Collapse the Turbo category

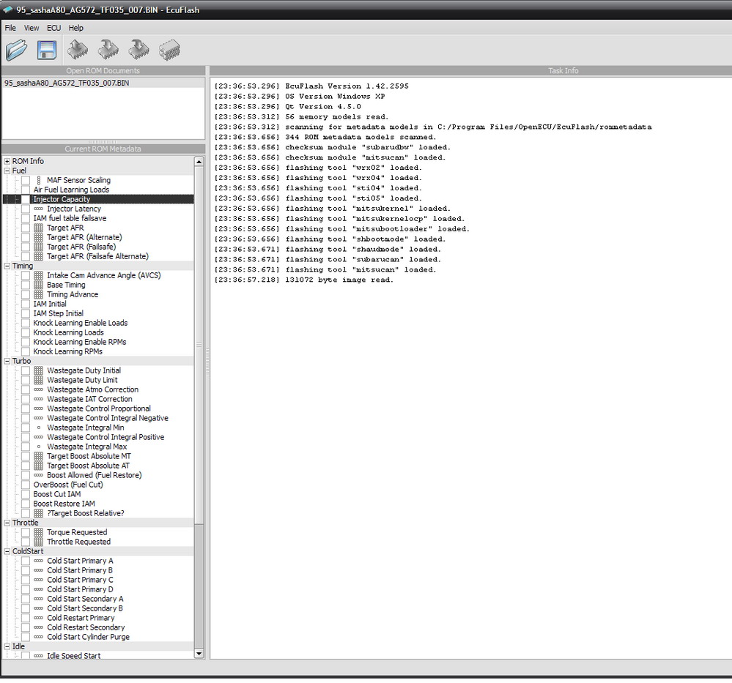[x=7, y=361]
